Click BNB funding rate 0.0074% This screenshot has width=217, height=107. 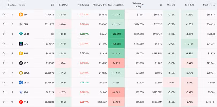point(84,53)
